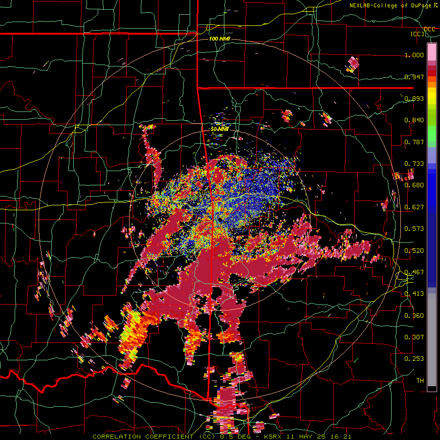
Task: Pick the yellow band in the color bar
Action: click(x=432, y=96)
